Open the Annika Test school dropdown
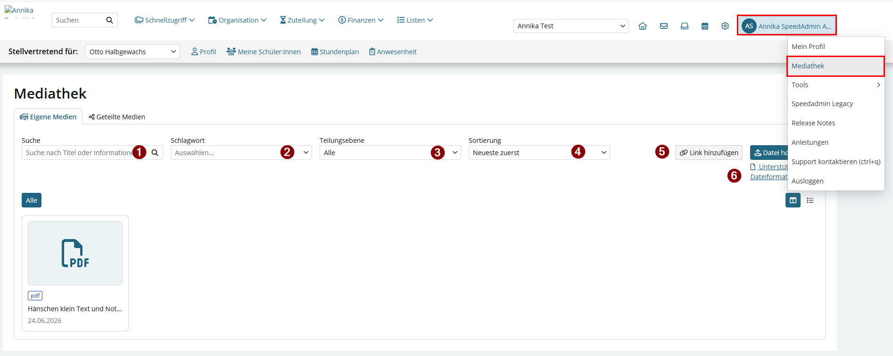This screenshot has height=356, width=893. coord(571,26)
